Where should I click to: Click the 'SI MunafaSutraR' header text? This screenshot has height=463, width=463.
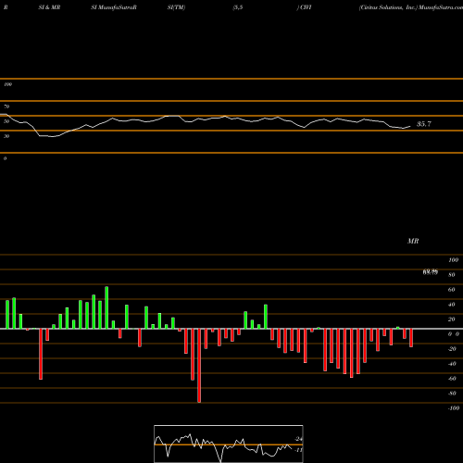114,7
